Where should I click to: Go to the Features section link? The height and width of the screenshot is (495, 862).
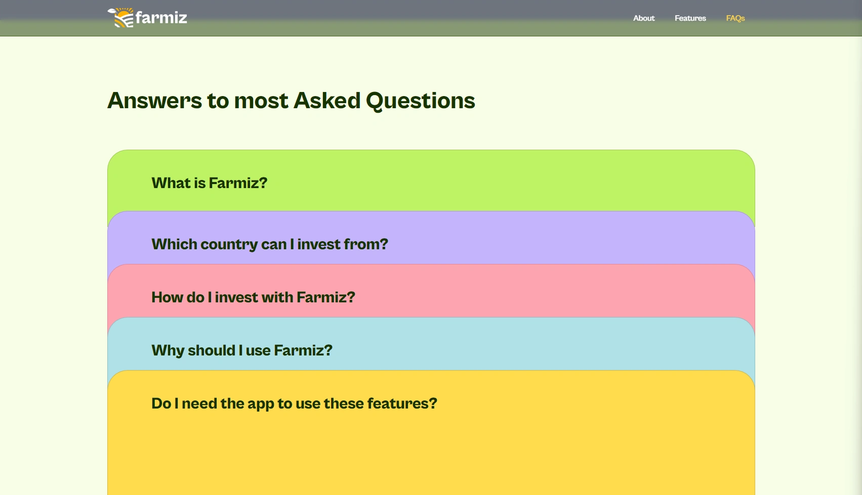pyautogui.click(x=690, y=18)
